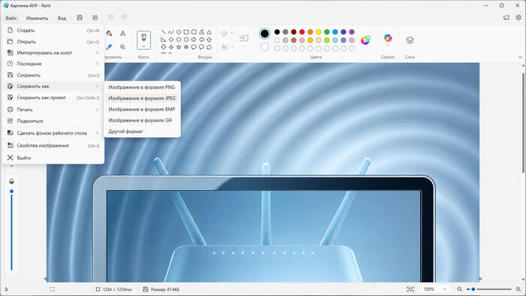
Task: Click the Undo arrow icon
Action: pos(110,18)
